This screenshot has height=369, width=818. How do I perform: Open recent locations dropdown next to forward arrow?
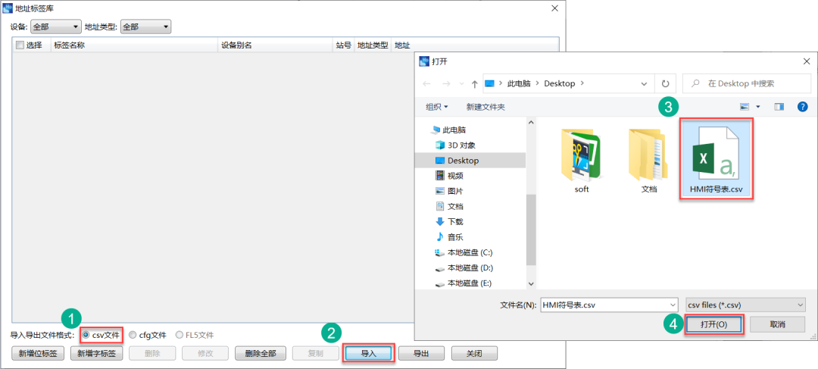pos(461,83)
